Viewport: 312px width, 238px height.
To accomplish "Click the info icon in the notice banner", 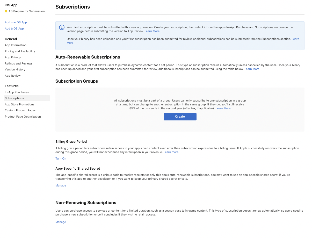I will [x=62, y=27].
